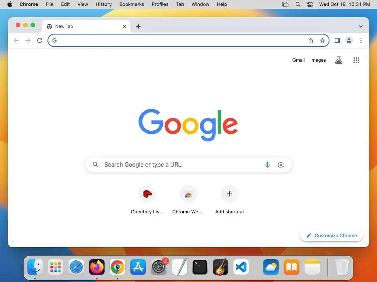Open the Directory Lis... shortcut
The width and height of the screenshot is (377, 282).
coord(147,200)
